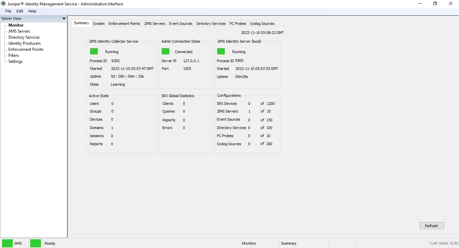459x248 pixels.
Task: Click the Port value 1505
Action: point(187,69)
